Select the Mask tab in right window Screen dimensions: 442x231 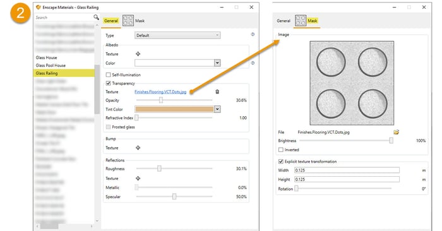click(x=313, y=21)
